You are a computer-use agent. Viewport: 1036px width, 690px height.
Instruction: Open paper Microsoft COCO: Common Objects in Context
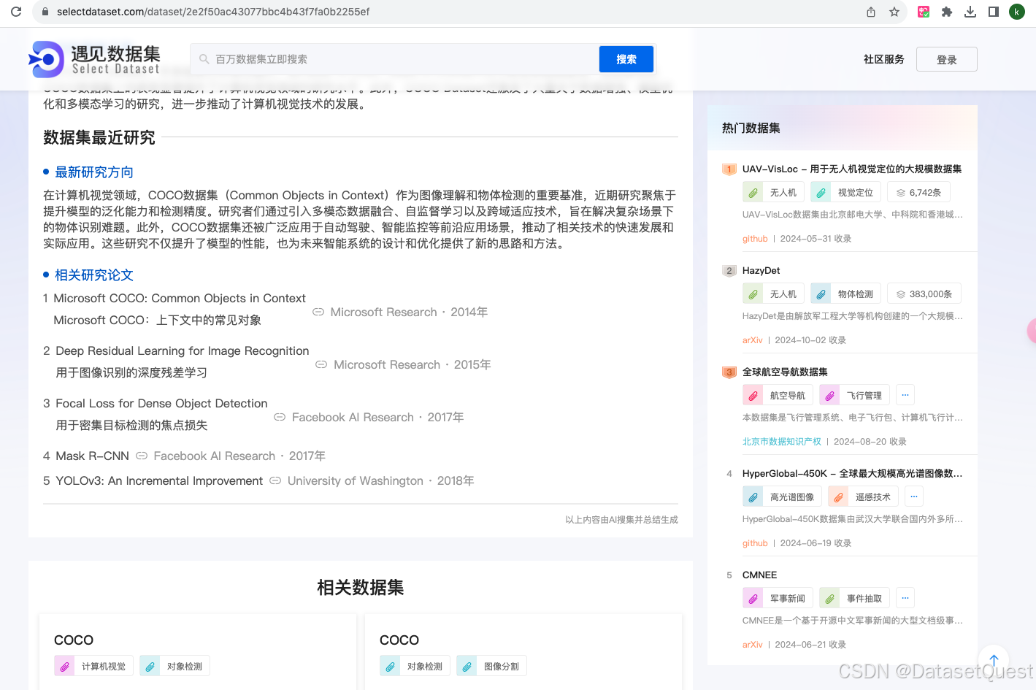pos(180,299)
